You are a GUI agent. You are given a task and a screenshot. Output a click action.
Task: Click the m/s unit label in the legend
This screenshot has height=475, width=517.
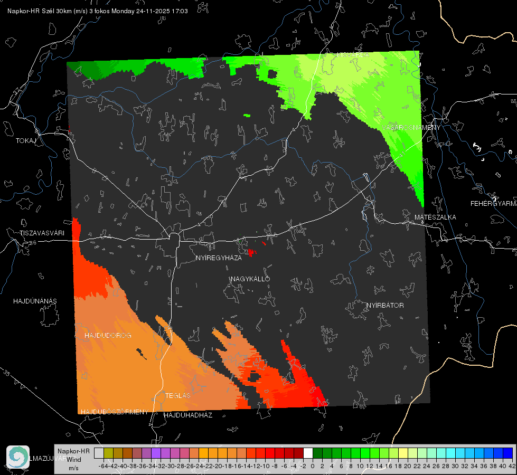(73, 468)
